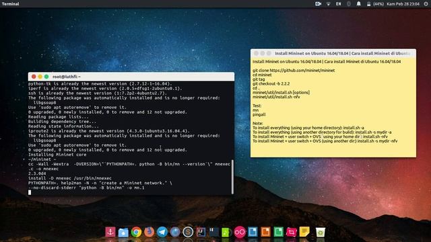The height and width of the screenshot is (242, 431).
Task: Open the date and time calendar indicator
Action: [403, 4]
